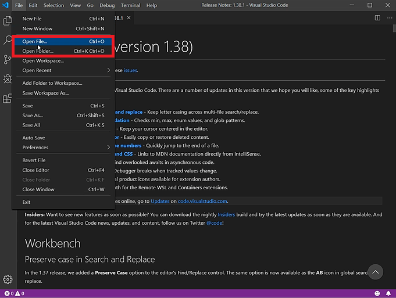396x298 pixels.
Task: Choose New File from the menu
Action: (x=63, y=19)
